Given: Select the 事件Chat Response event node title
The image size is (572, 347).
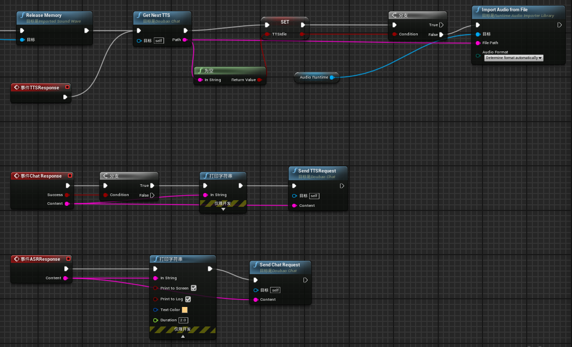Looking at the screenshot, I should pos(41,176).
